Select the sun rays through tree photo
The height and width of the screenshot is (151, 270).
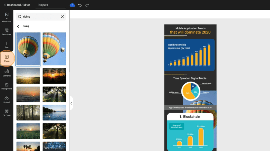click(54, 94)
